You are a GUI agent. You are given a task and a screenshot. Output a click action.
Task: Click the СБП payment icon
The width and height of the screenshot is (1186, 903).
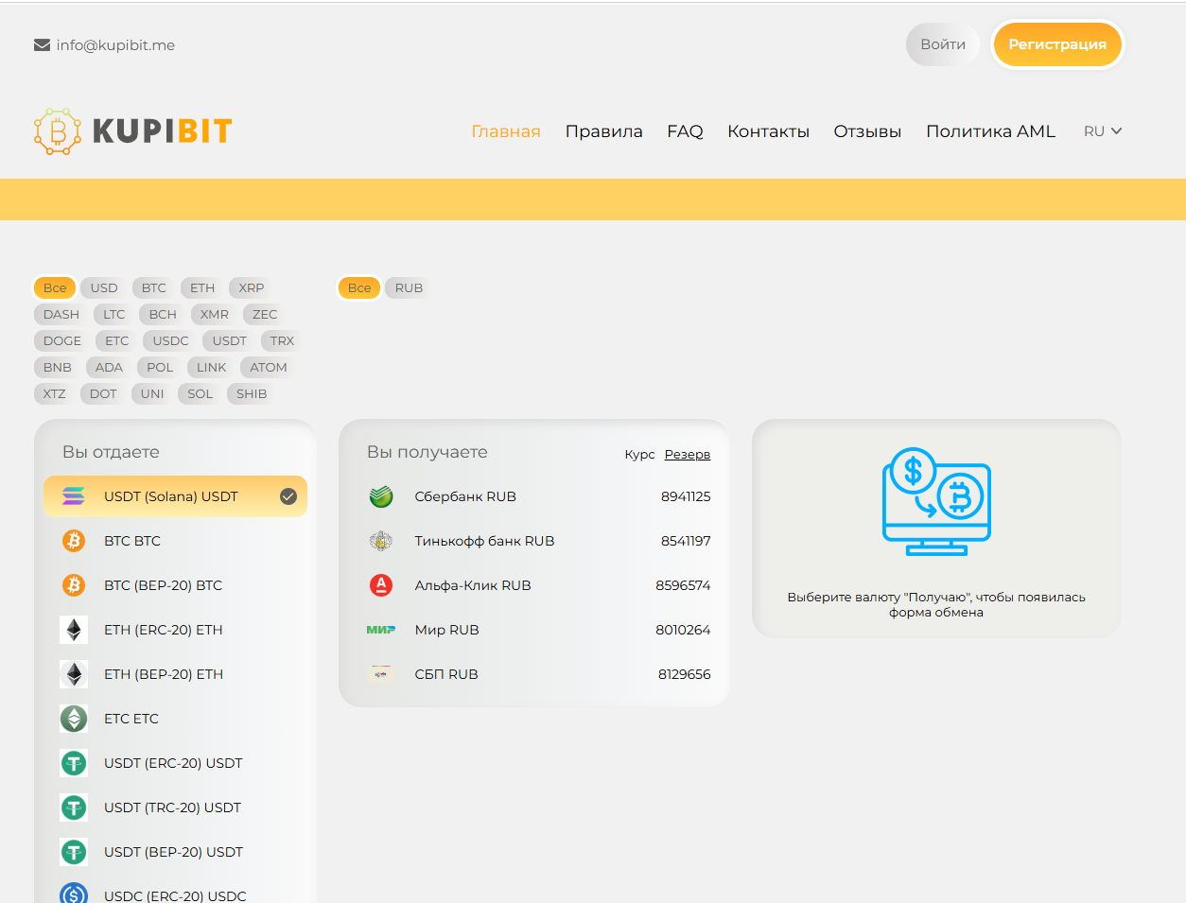coord(381,674)
